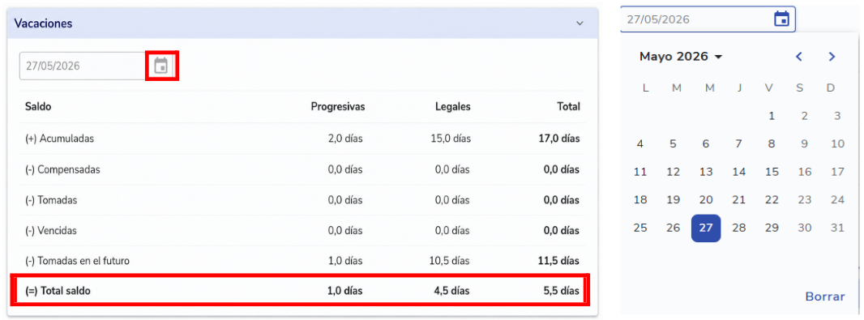This screenshot has width=864, height=320.
Task: Click the highlighted day 27
Action: coord(706,228)
